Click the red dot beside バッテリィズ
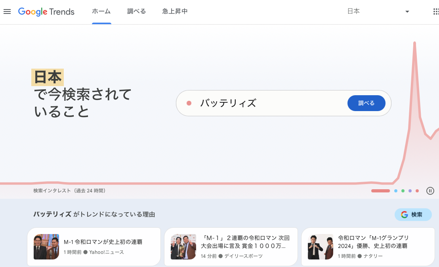439x267 pixels. click(189, 103)
